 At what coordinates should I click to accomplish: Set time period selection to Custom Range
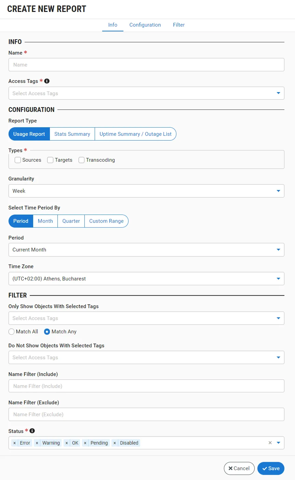coord(106,221)
